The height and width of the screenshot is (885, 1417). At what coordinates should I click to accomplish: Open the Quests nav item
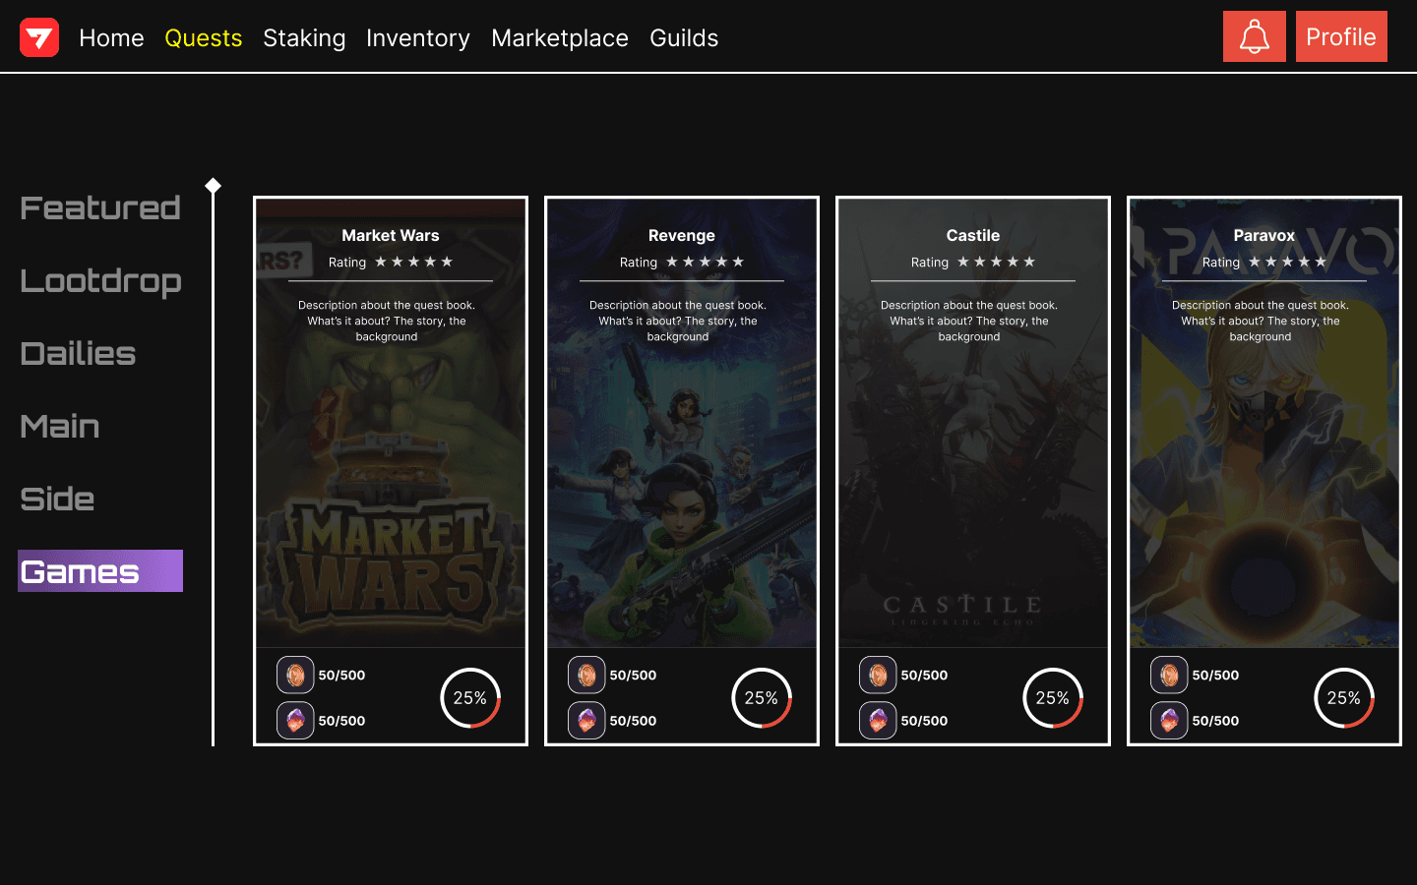click(203, 37)
